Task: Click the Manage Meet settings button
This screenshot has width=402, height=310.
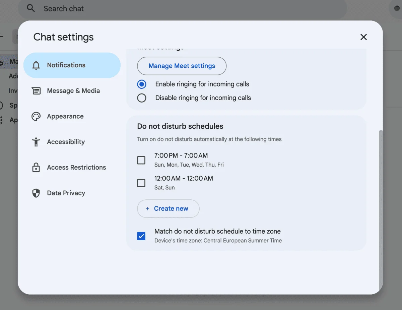Action: pyautogui.click(x=182, y=66)
